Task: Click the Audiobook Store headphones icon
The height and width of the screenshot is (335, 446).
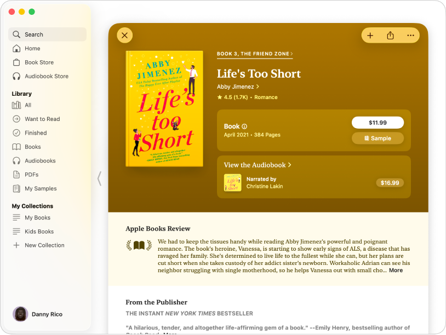Action: (x=16, y=76)
